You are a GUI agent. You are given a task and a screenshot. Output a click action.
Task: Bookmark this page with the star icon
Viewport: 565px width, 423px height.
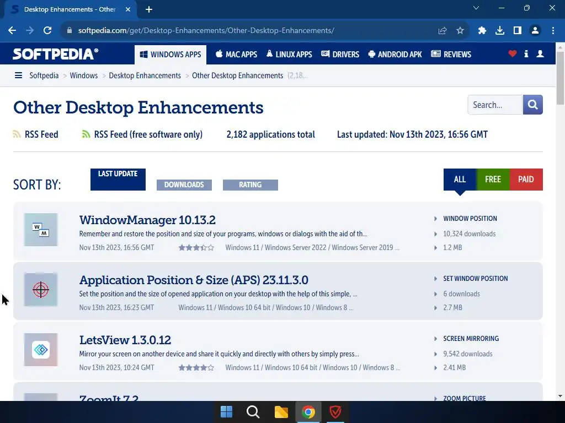460,31
